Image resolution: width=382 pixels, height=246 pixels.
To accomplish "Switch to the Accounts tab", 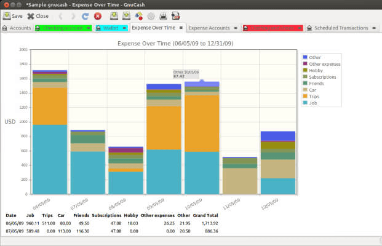I will [17, 28].
